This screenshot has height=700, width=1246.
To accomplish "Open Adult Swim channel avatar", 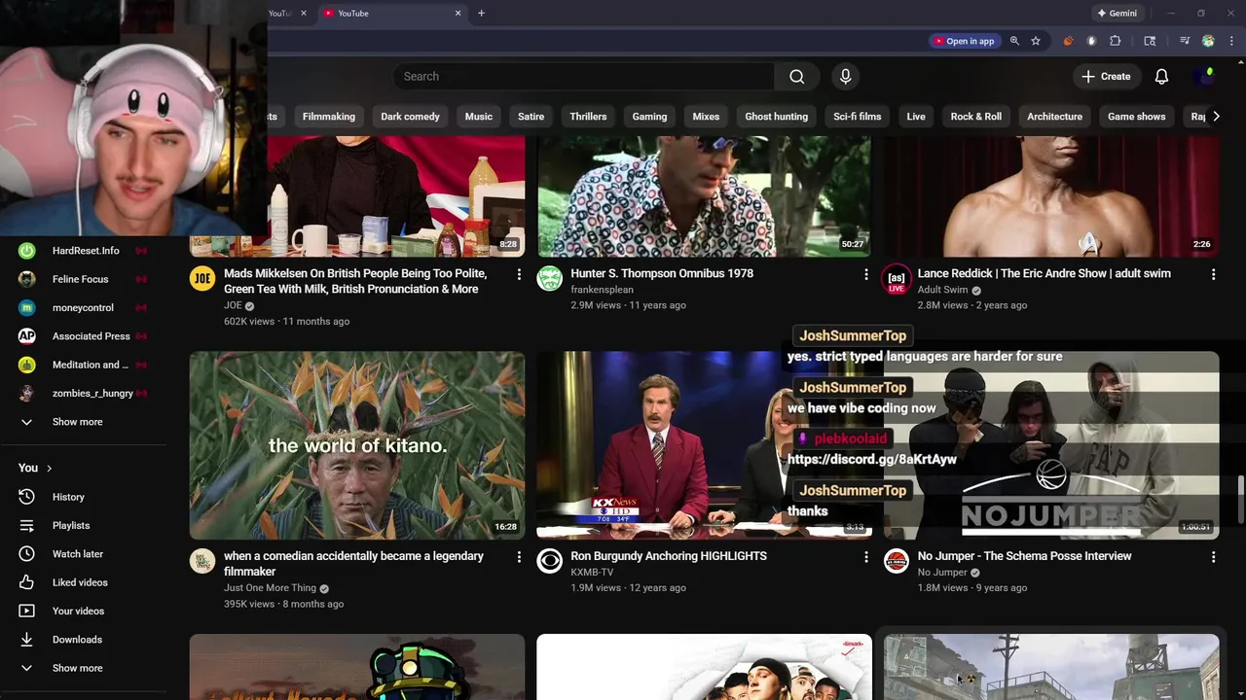I will coord(897,280).
